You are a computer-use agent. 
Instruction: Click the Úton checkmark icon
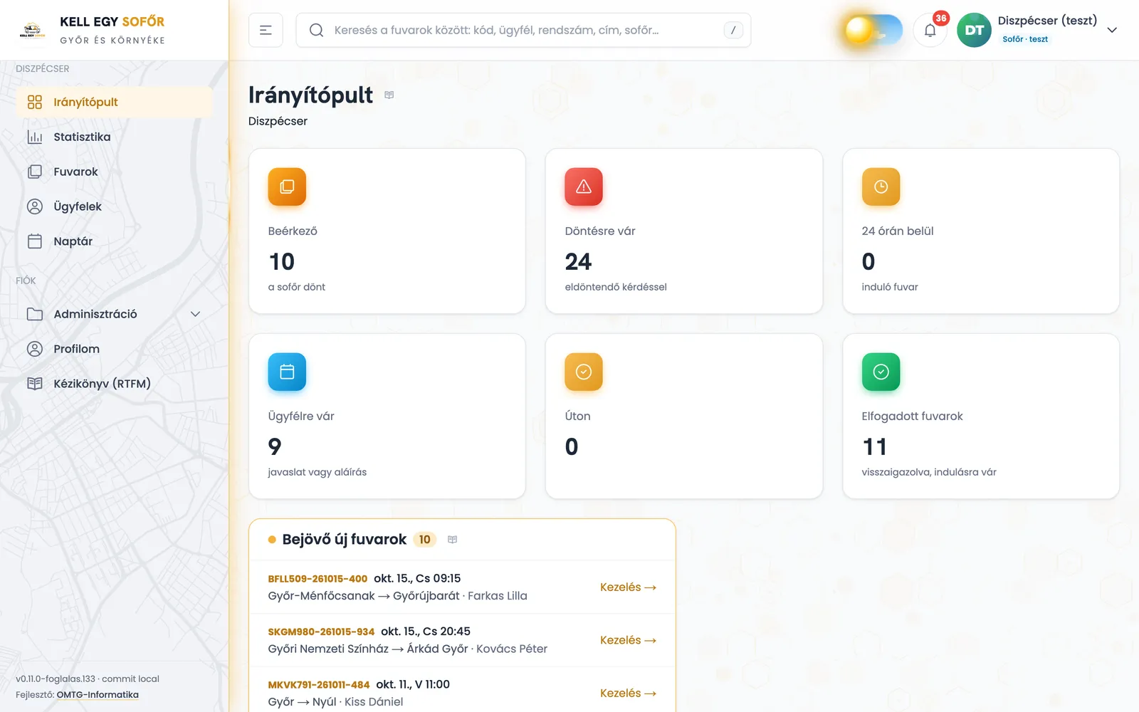pos(584,372)
